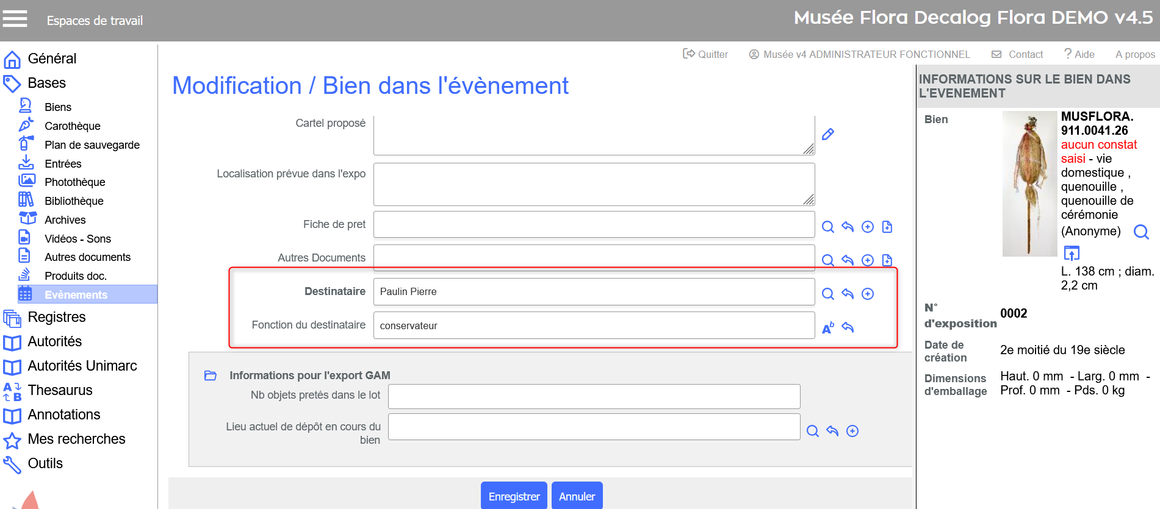The height and width of the screenshot is (509, 1160).
Task: Click add-document icon beside Fiche de pret
Action: click(887, 227)
